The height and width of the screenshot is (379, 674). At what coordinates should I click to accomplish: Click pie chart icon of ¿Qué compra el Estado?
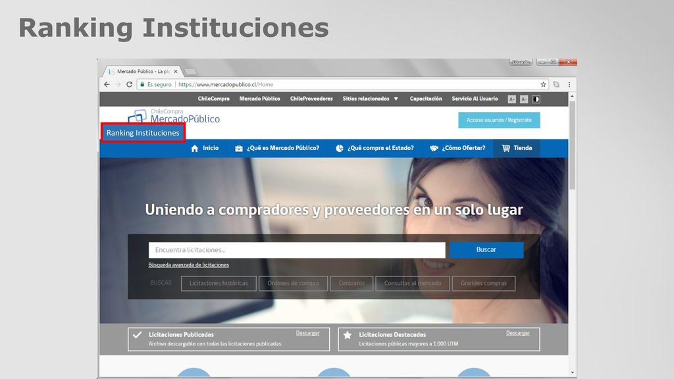(340, 148)
